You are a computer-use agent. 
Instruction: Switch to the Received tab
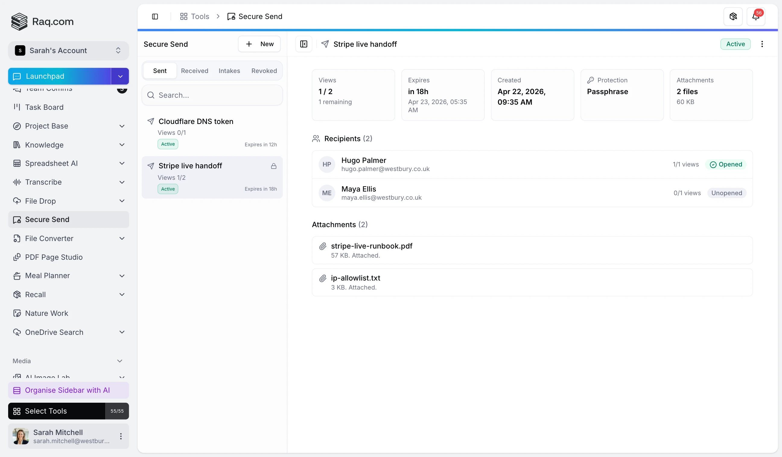click(x=195, y=71)
